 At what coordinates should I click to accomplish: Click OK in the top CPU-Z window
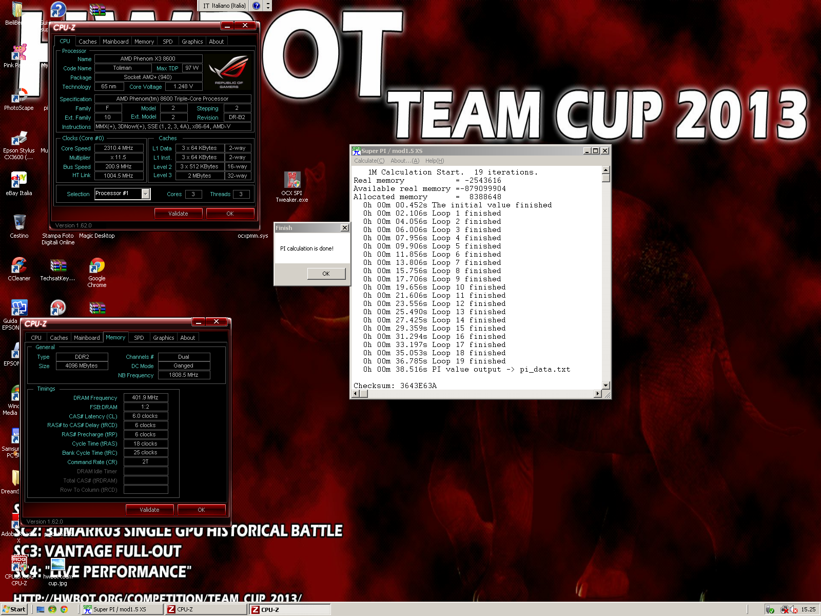pos(230,214)
